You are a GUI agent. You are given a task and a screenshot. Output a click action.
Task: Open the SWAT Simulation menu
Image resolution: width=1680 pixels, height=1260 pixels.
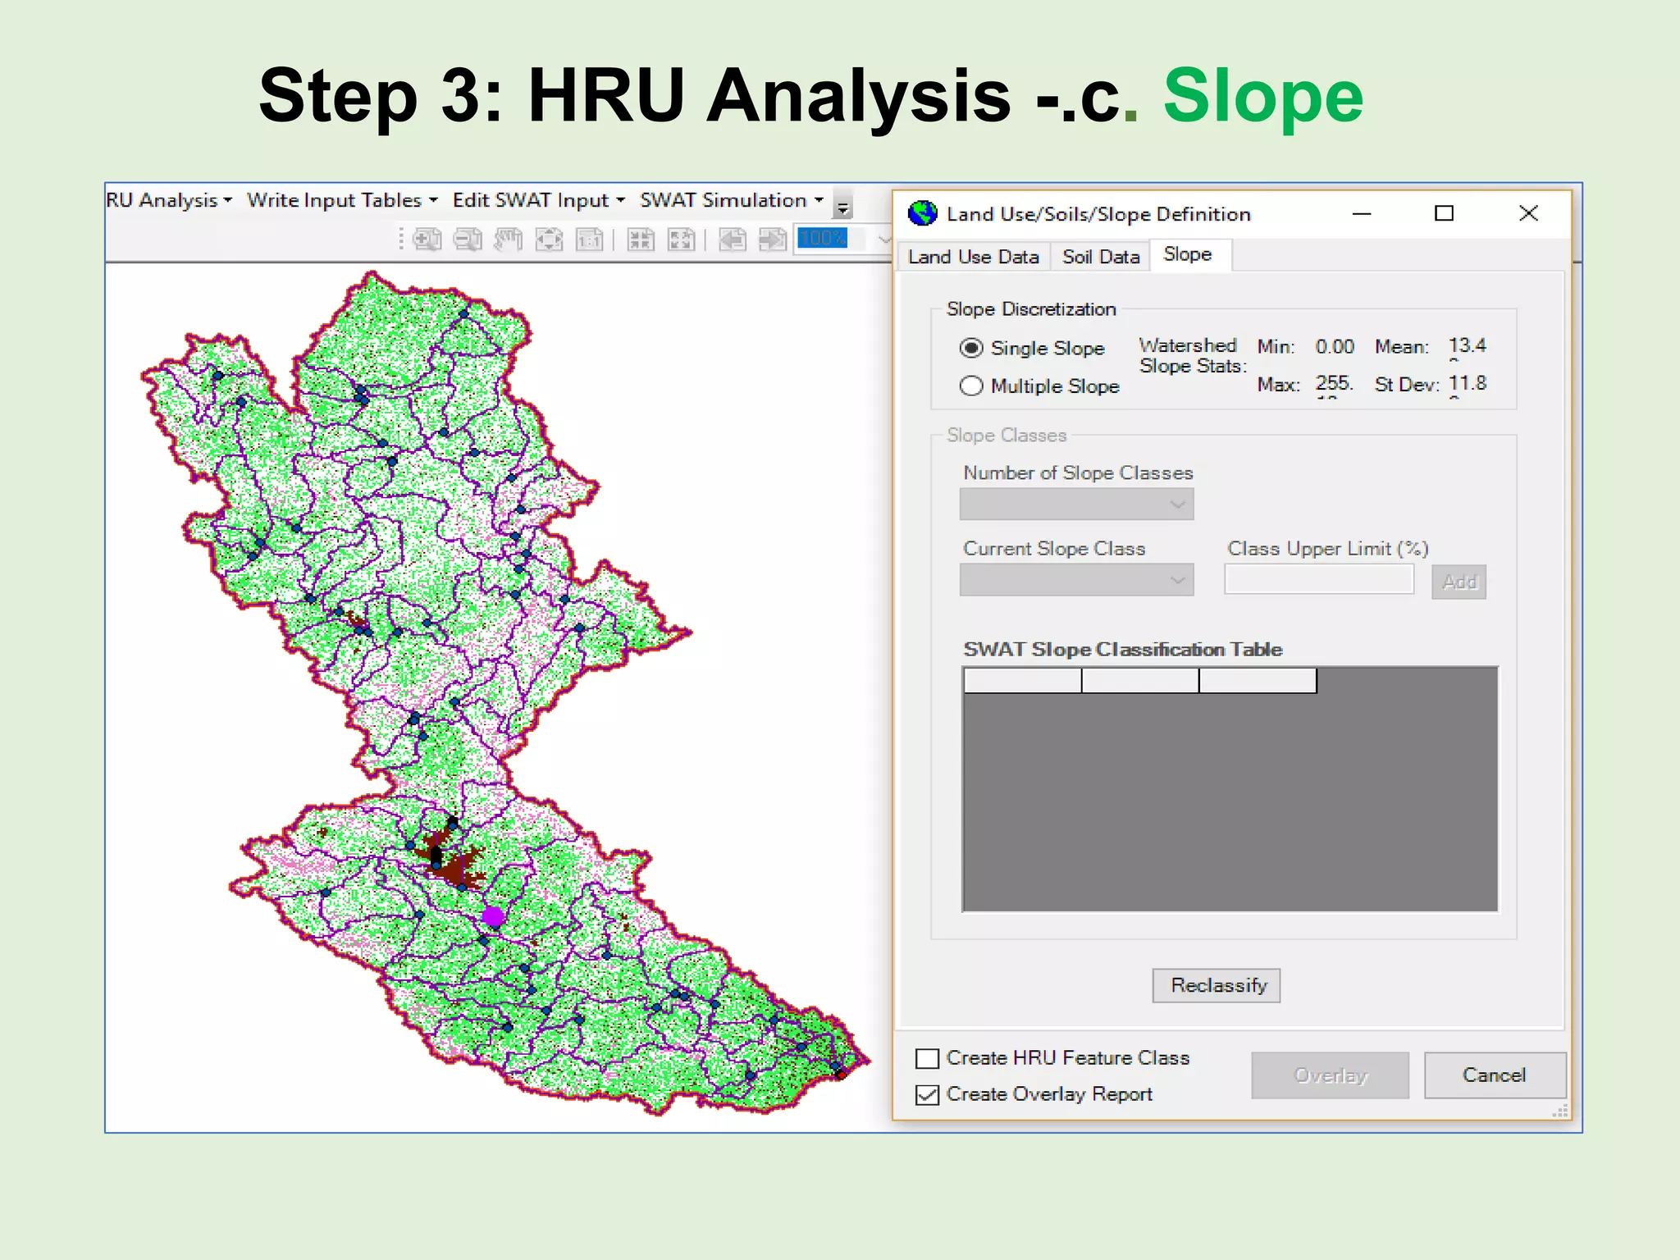coord(731,200)
